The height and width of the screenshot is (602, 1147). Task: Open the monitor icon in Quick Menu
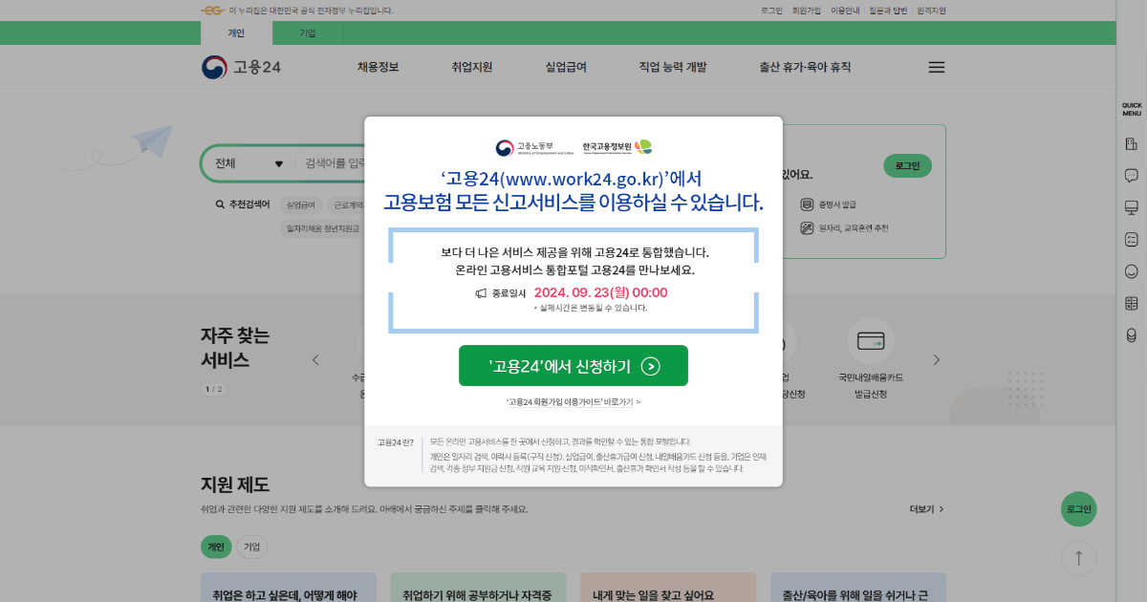pyautogui.click(x=1132, y=207)
